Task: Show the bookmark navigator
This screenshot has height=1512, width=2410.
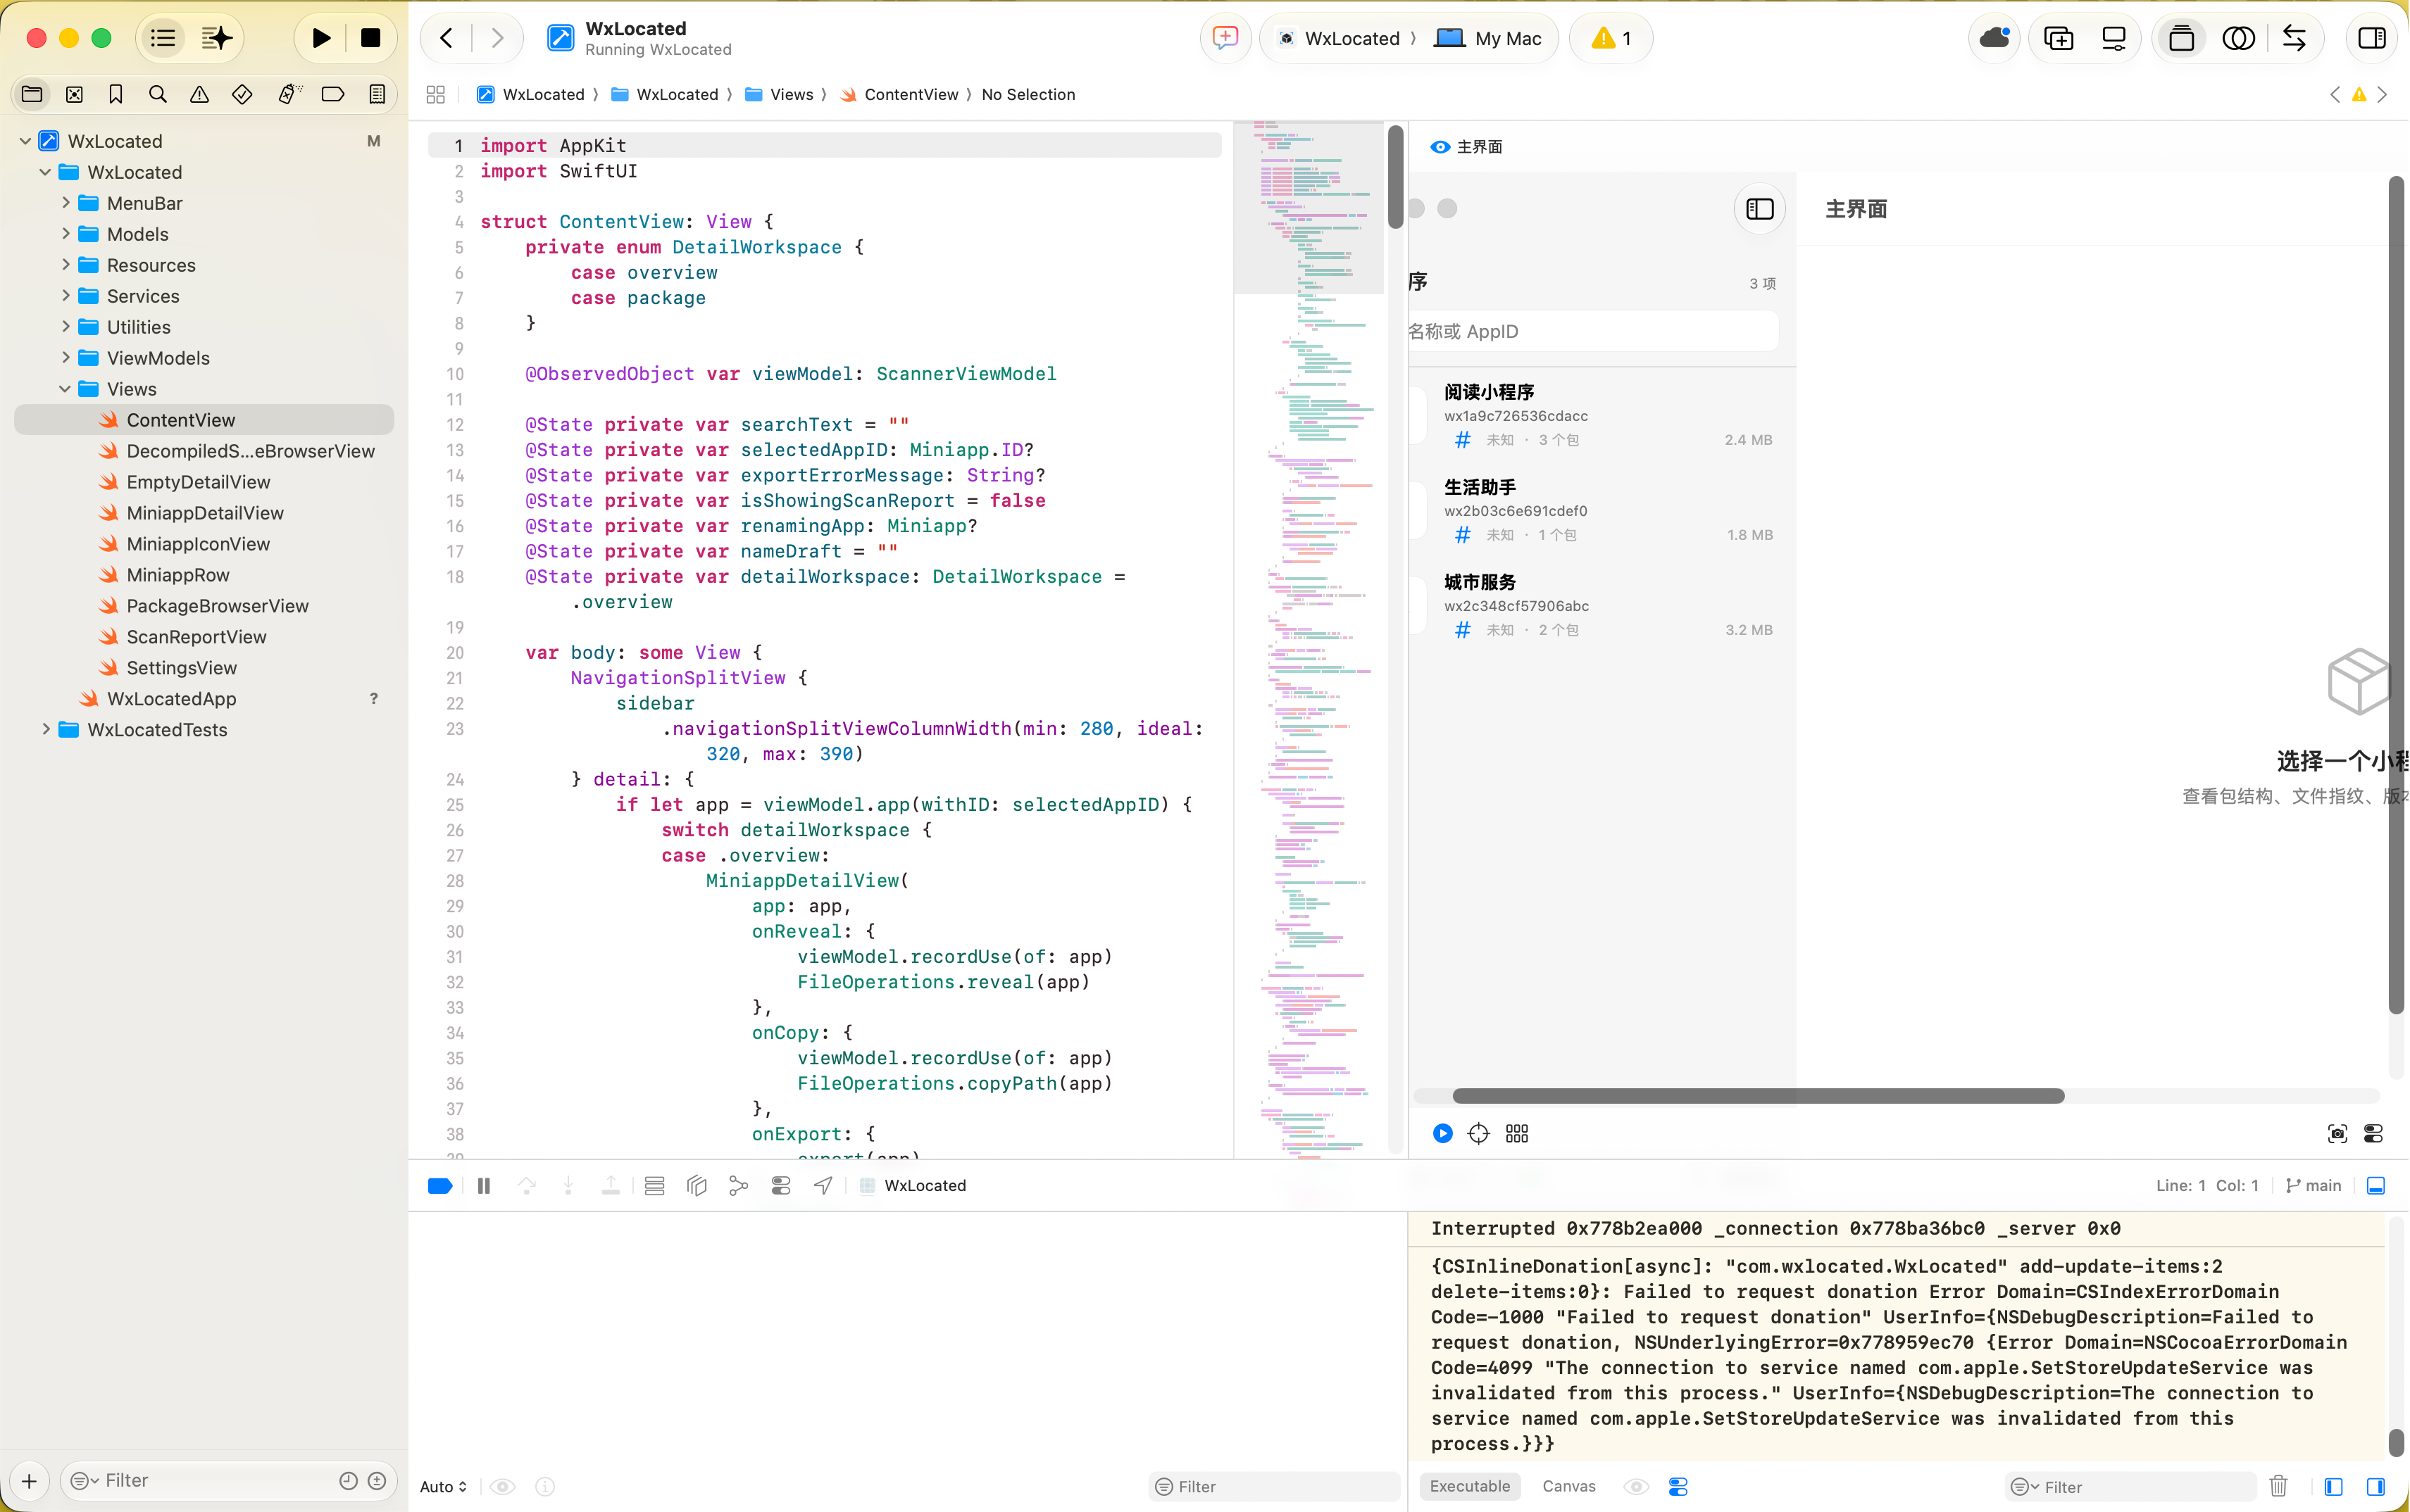Action: [116, 94]
